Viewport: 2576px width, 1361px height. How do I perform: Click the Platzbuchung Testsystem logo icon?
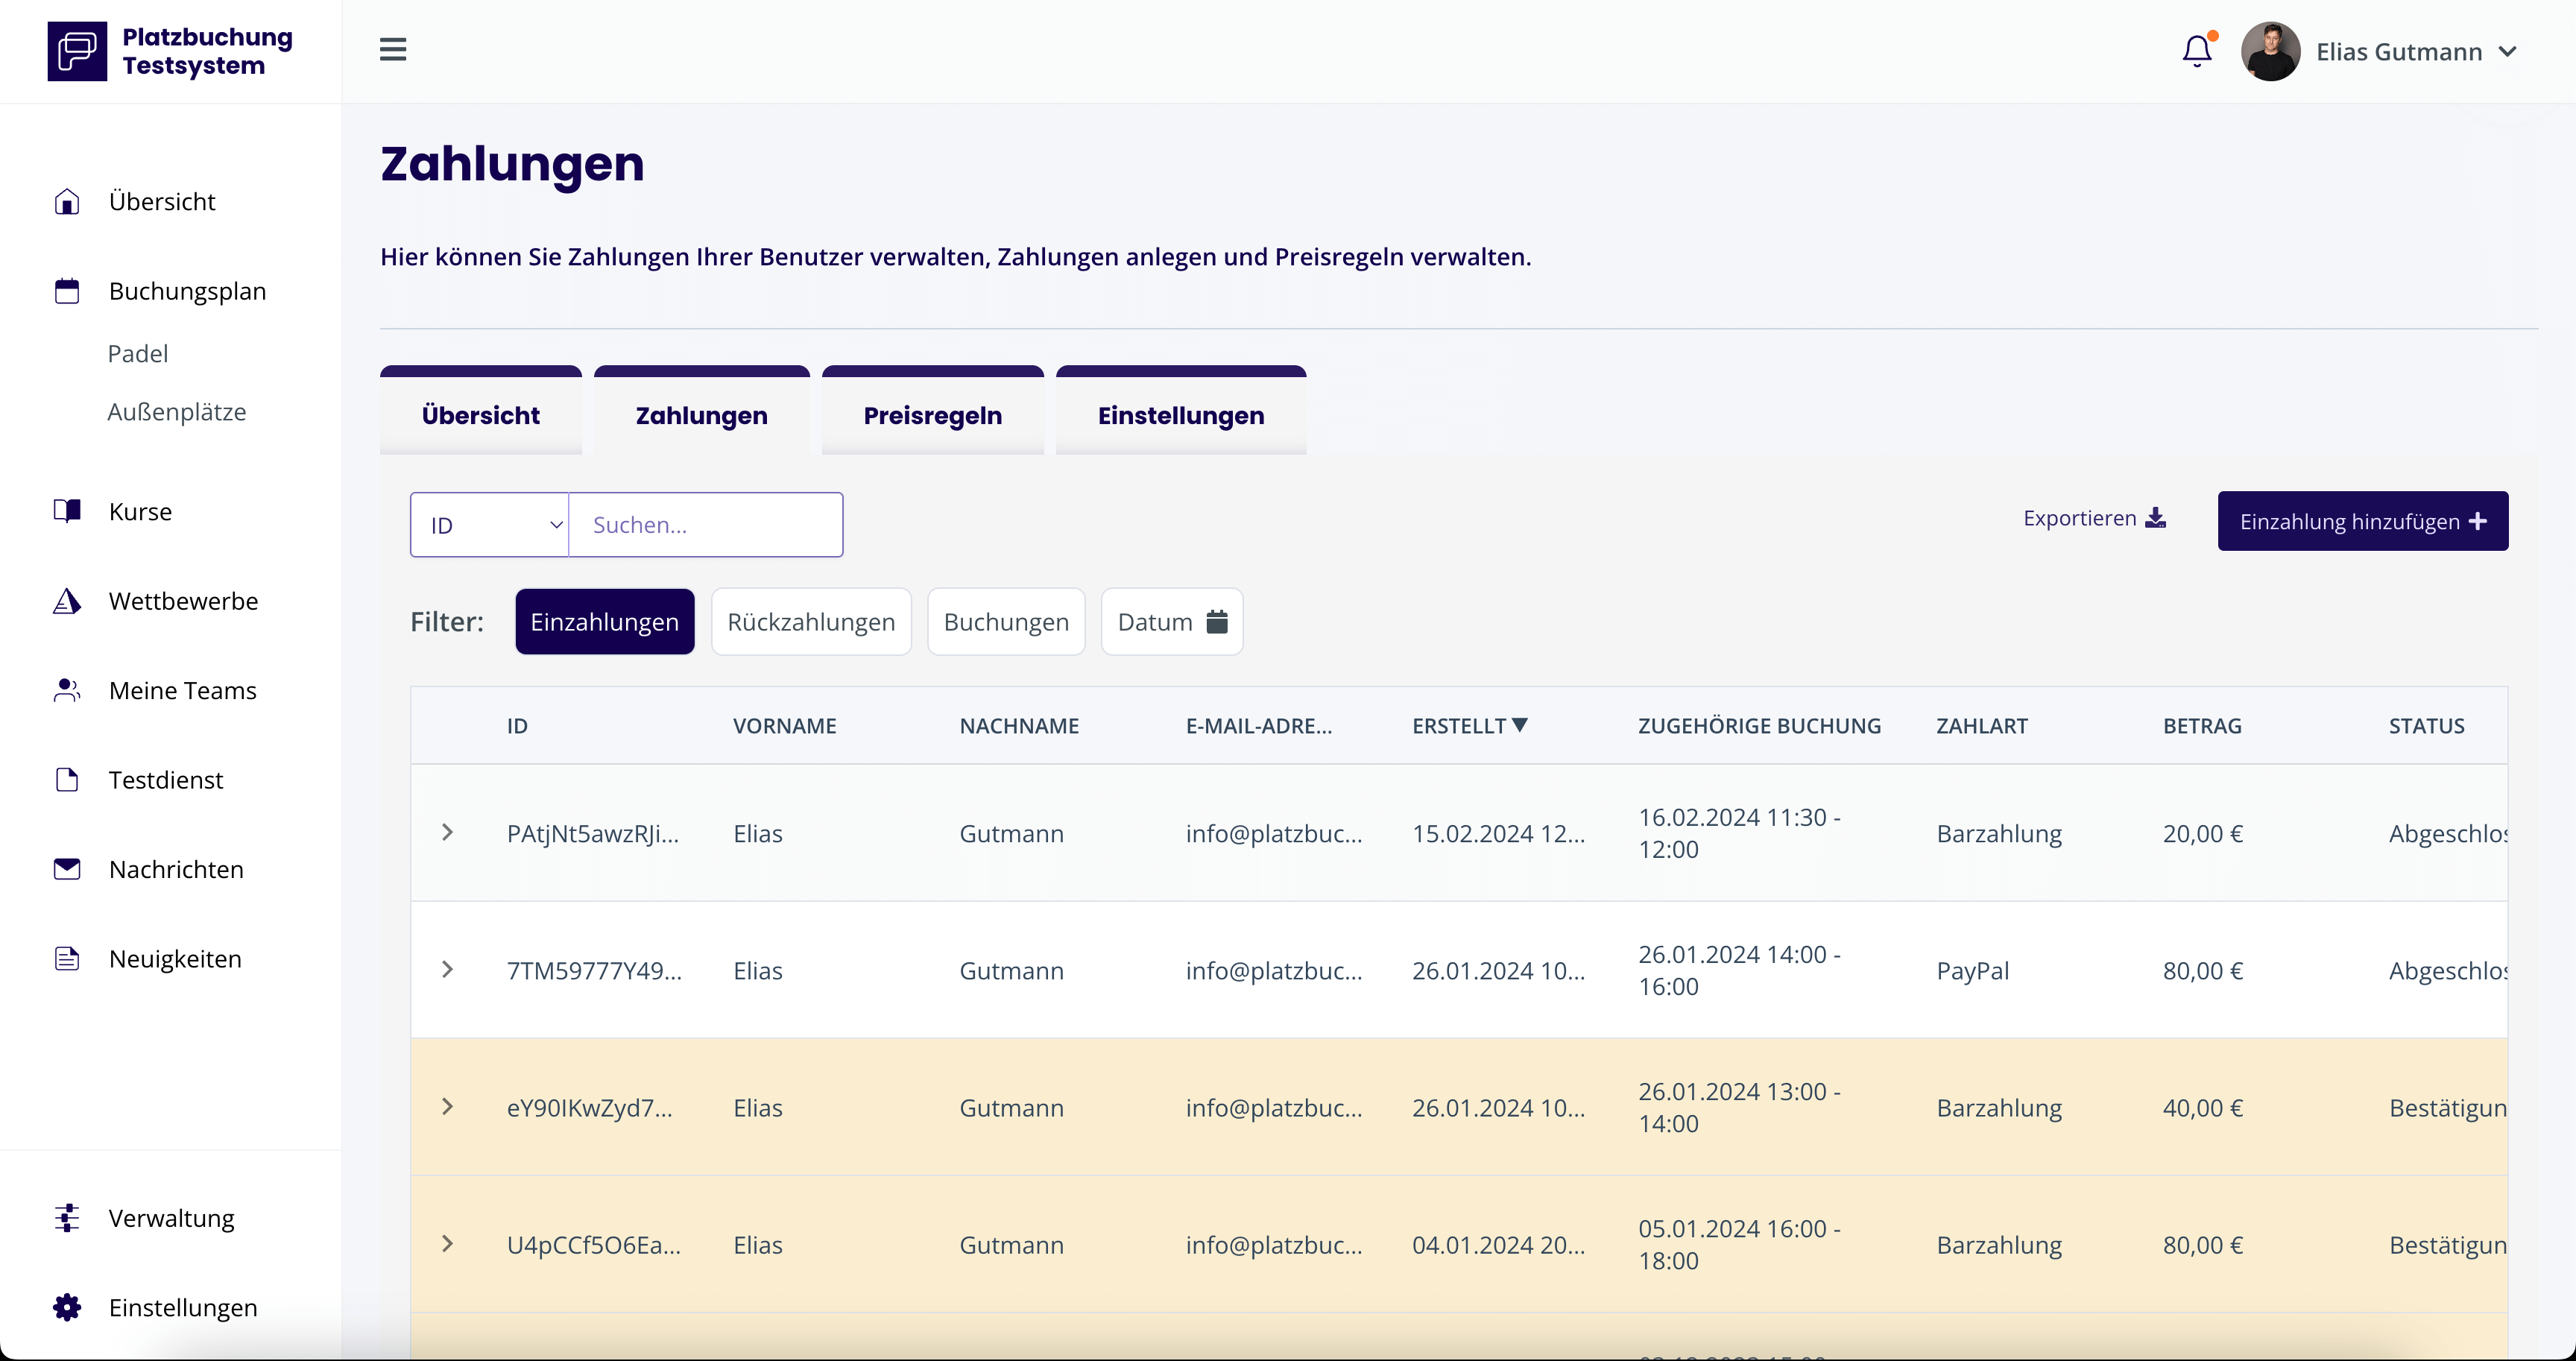pyautogui.click(x=77, y=51)
